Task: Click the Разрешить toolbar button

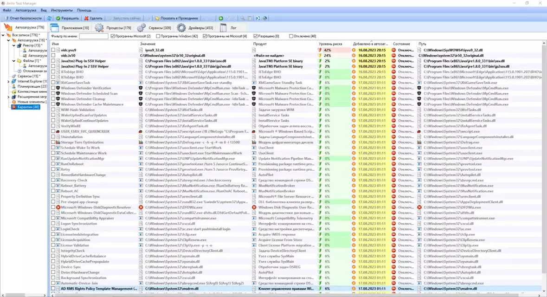Action: [x=68, y=18]
